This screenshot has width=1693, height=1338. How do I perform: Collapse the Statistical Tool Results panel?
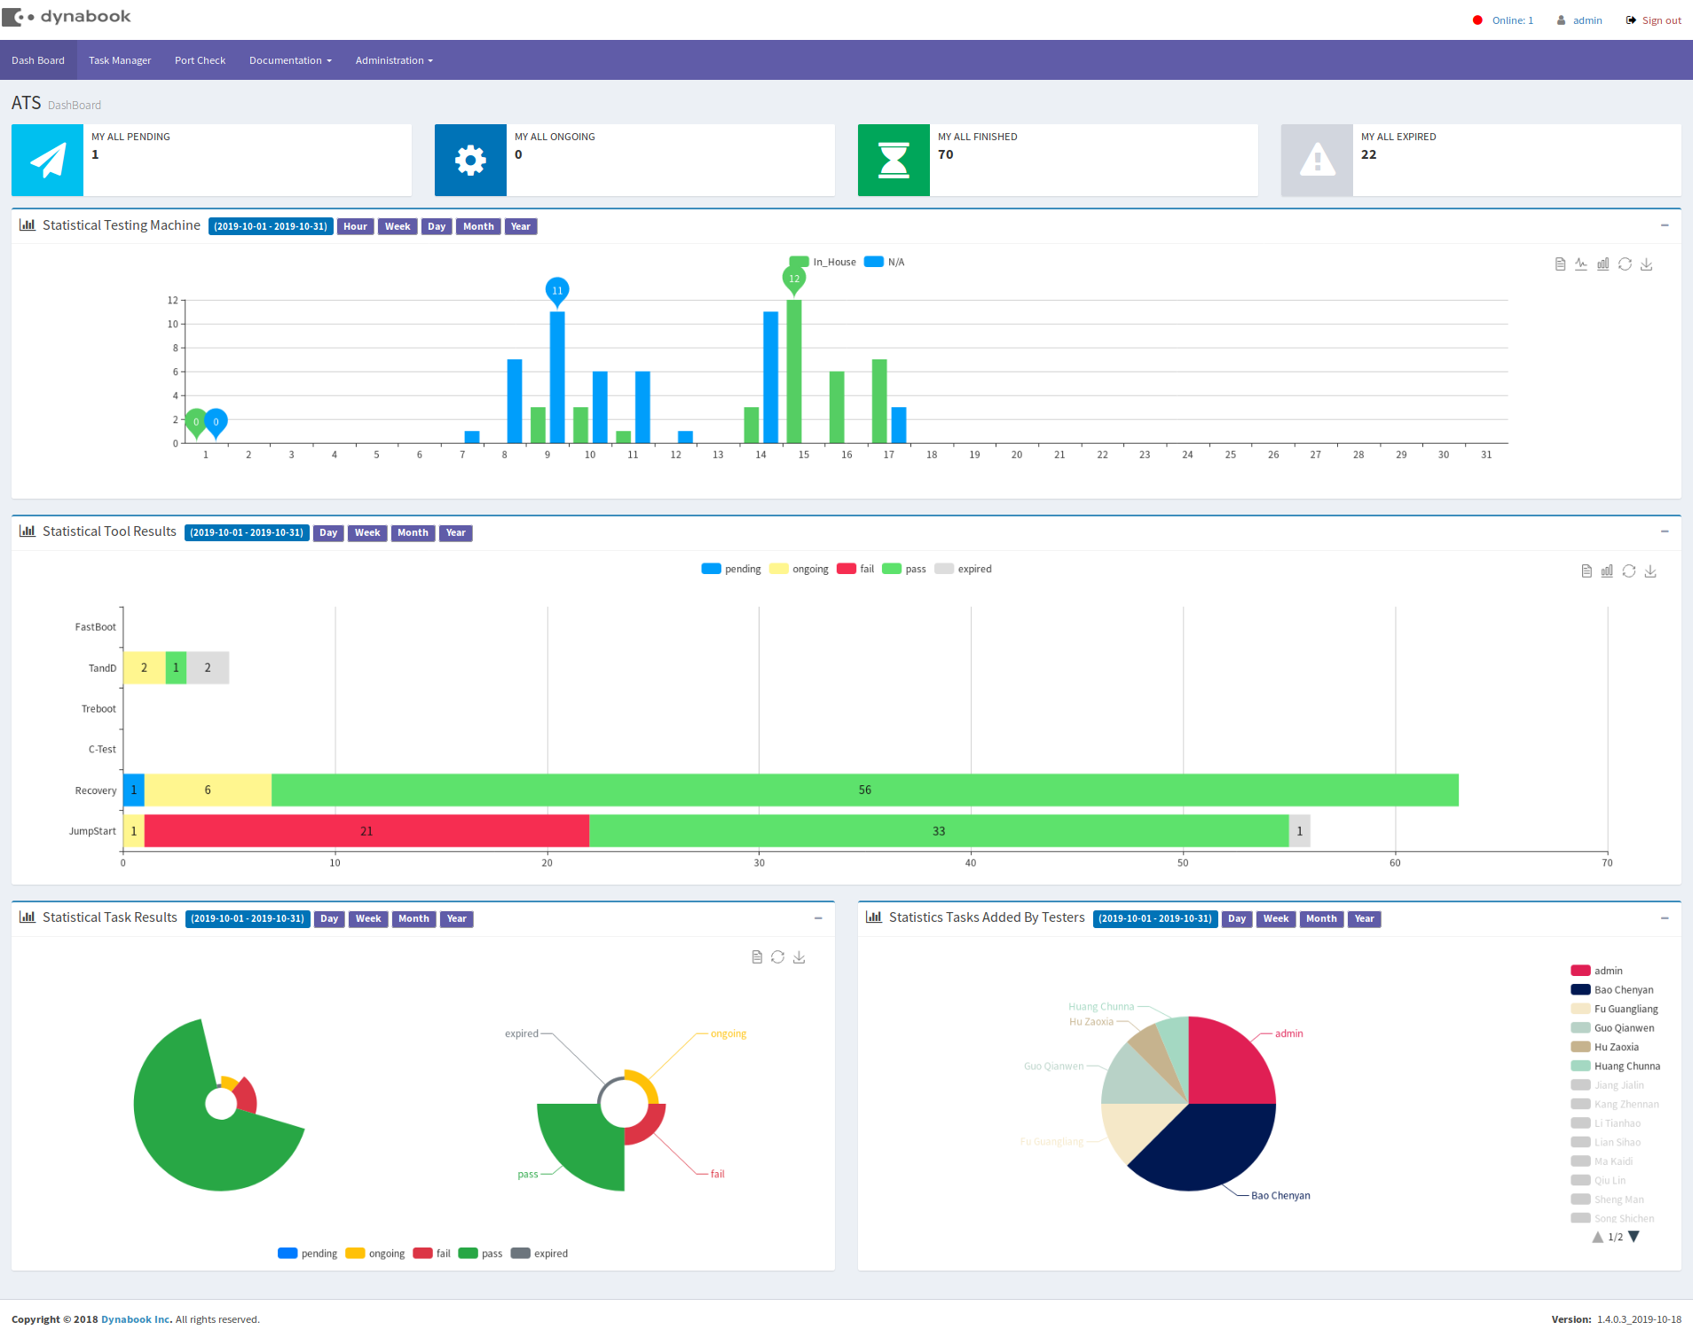(x=1665, y=531)
